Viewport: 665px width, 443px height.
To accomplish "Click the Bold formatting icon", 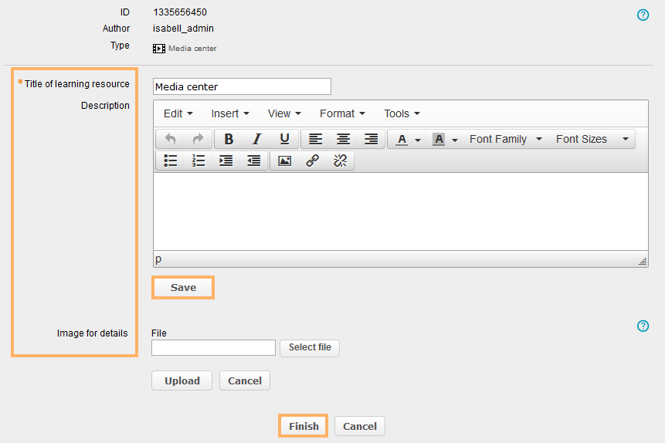I will coord(229,139).
